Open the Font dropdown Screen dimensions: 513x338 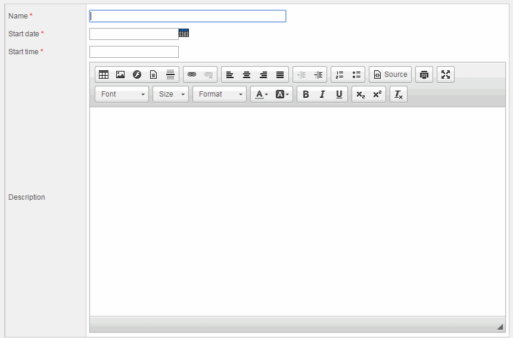(x=122, y=94)
